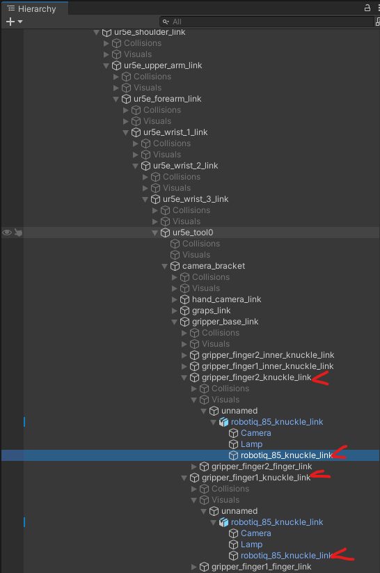This screenshot has height=573, width=380.
Task: Expand the hand_camera_link node
Action: click(174, 299)
